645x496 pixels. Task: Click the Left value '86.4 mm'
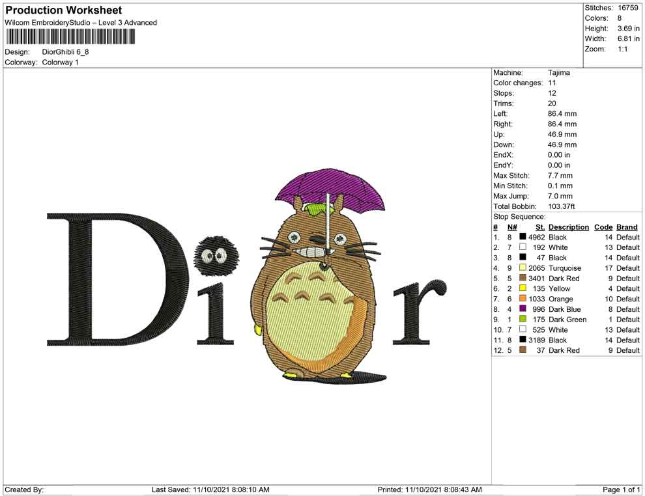[x=562, y=114]
